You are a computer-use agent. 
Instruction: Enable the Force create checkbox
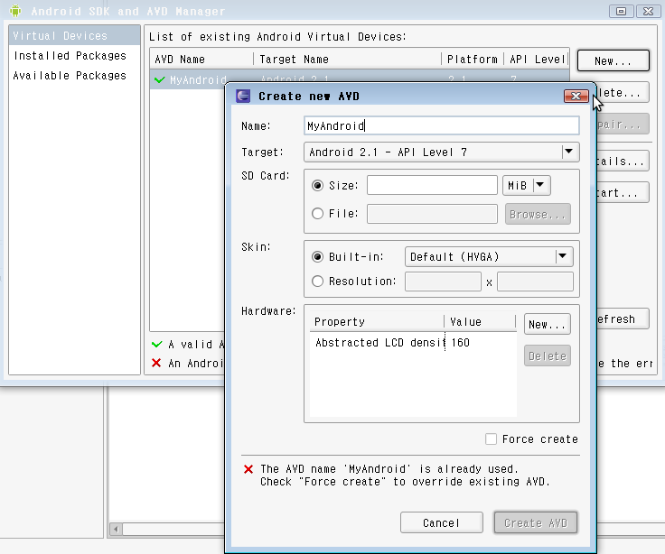click(x=492, y=439)
